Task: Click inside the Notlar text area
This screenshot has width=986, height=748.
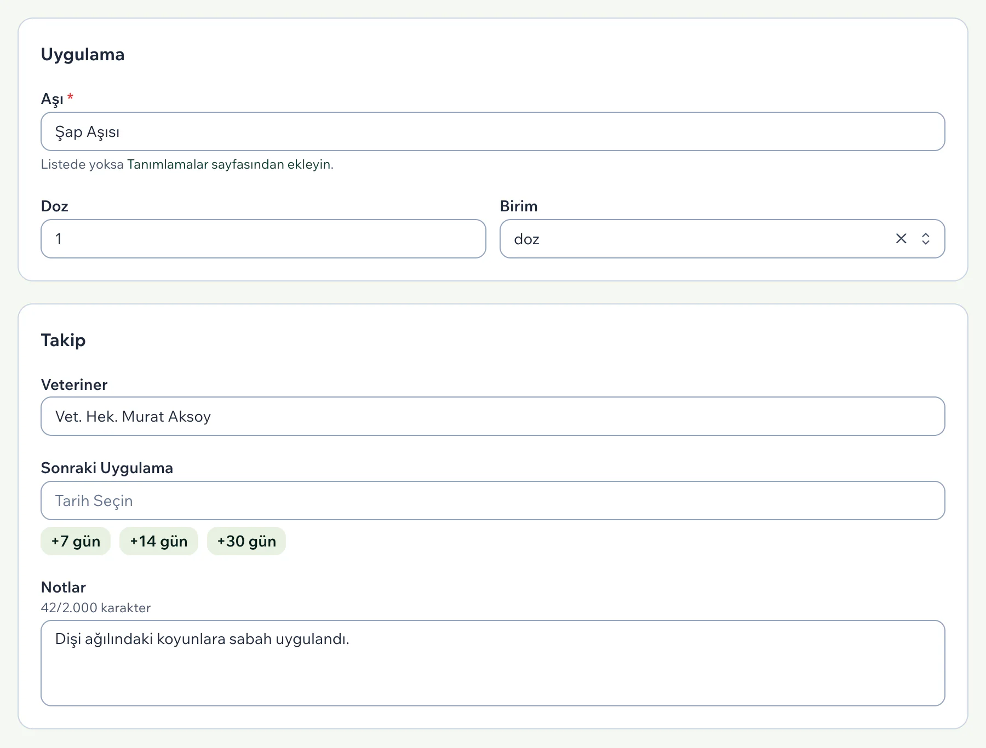Action: [x=493, y=663]
